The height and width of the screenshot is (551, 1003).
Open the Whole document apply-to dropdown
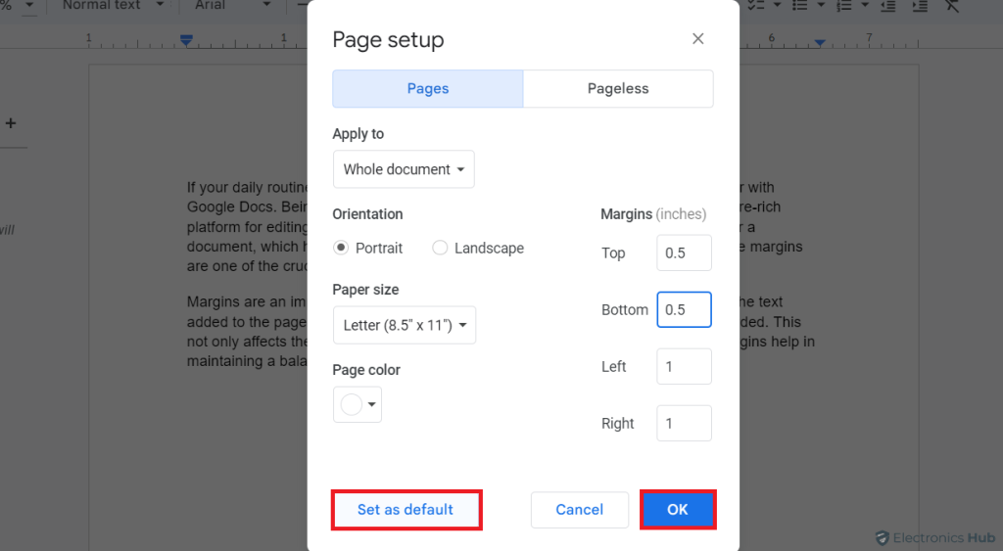pyautogui.click(x=404, y=169)
